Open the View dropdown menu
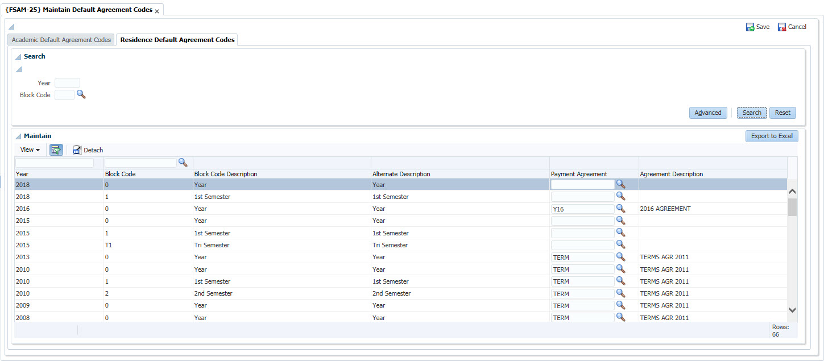Viewport: 824px width, 361px height. (x=28, y=150)
